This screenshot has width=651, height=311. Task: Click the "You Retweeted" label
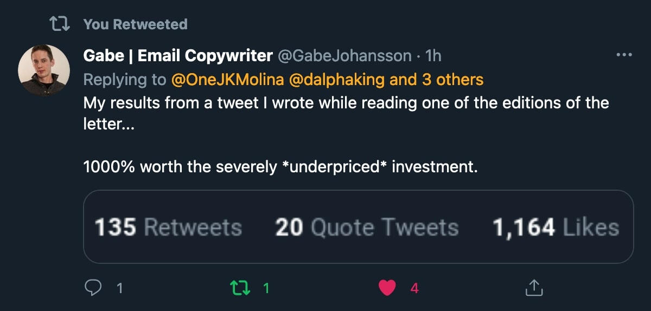pos(135,24)
